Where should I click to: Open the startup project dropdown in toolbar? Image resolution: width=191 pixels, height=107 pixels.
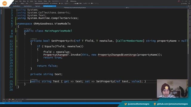tap(42, 3)
